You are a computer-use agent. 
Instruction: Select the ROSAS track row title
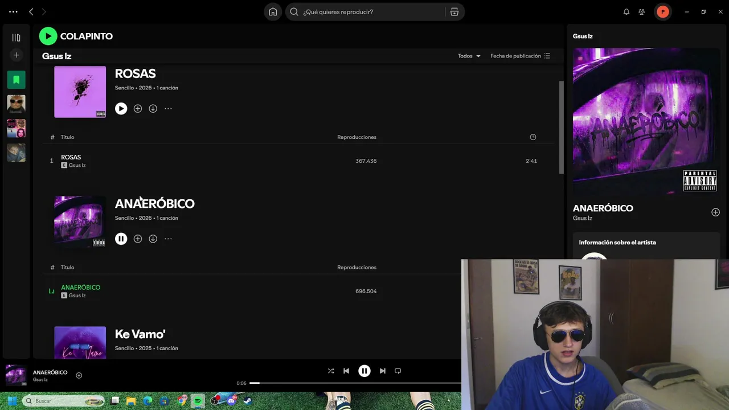pos(71,157)
